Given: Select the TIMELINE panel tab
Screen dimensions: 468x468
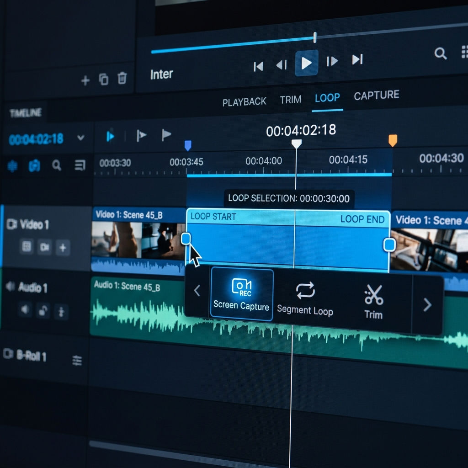Looking at the screenshot, I should (26, 113).
